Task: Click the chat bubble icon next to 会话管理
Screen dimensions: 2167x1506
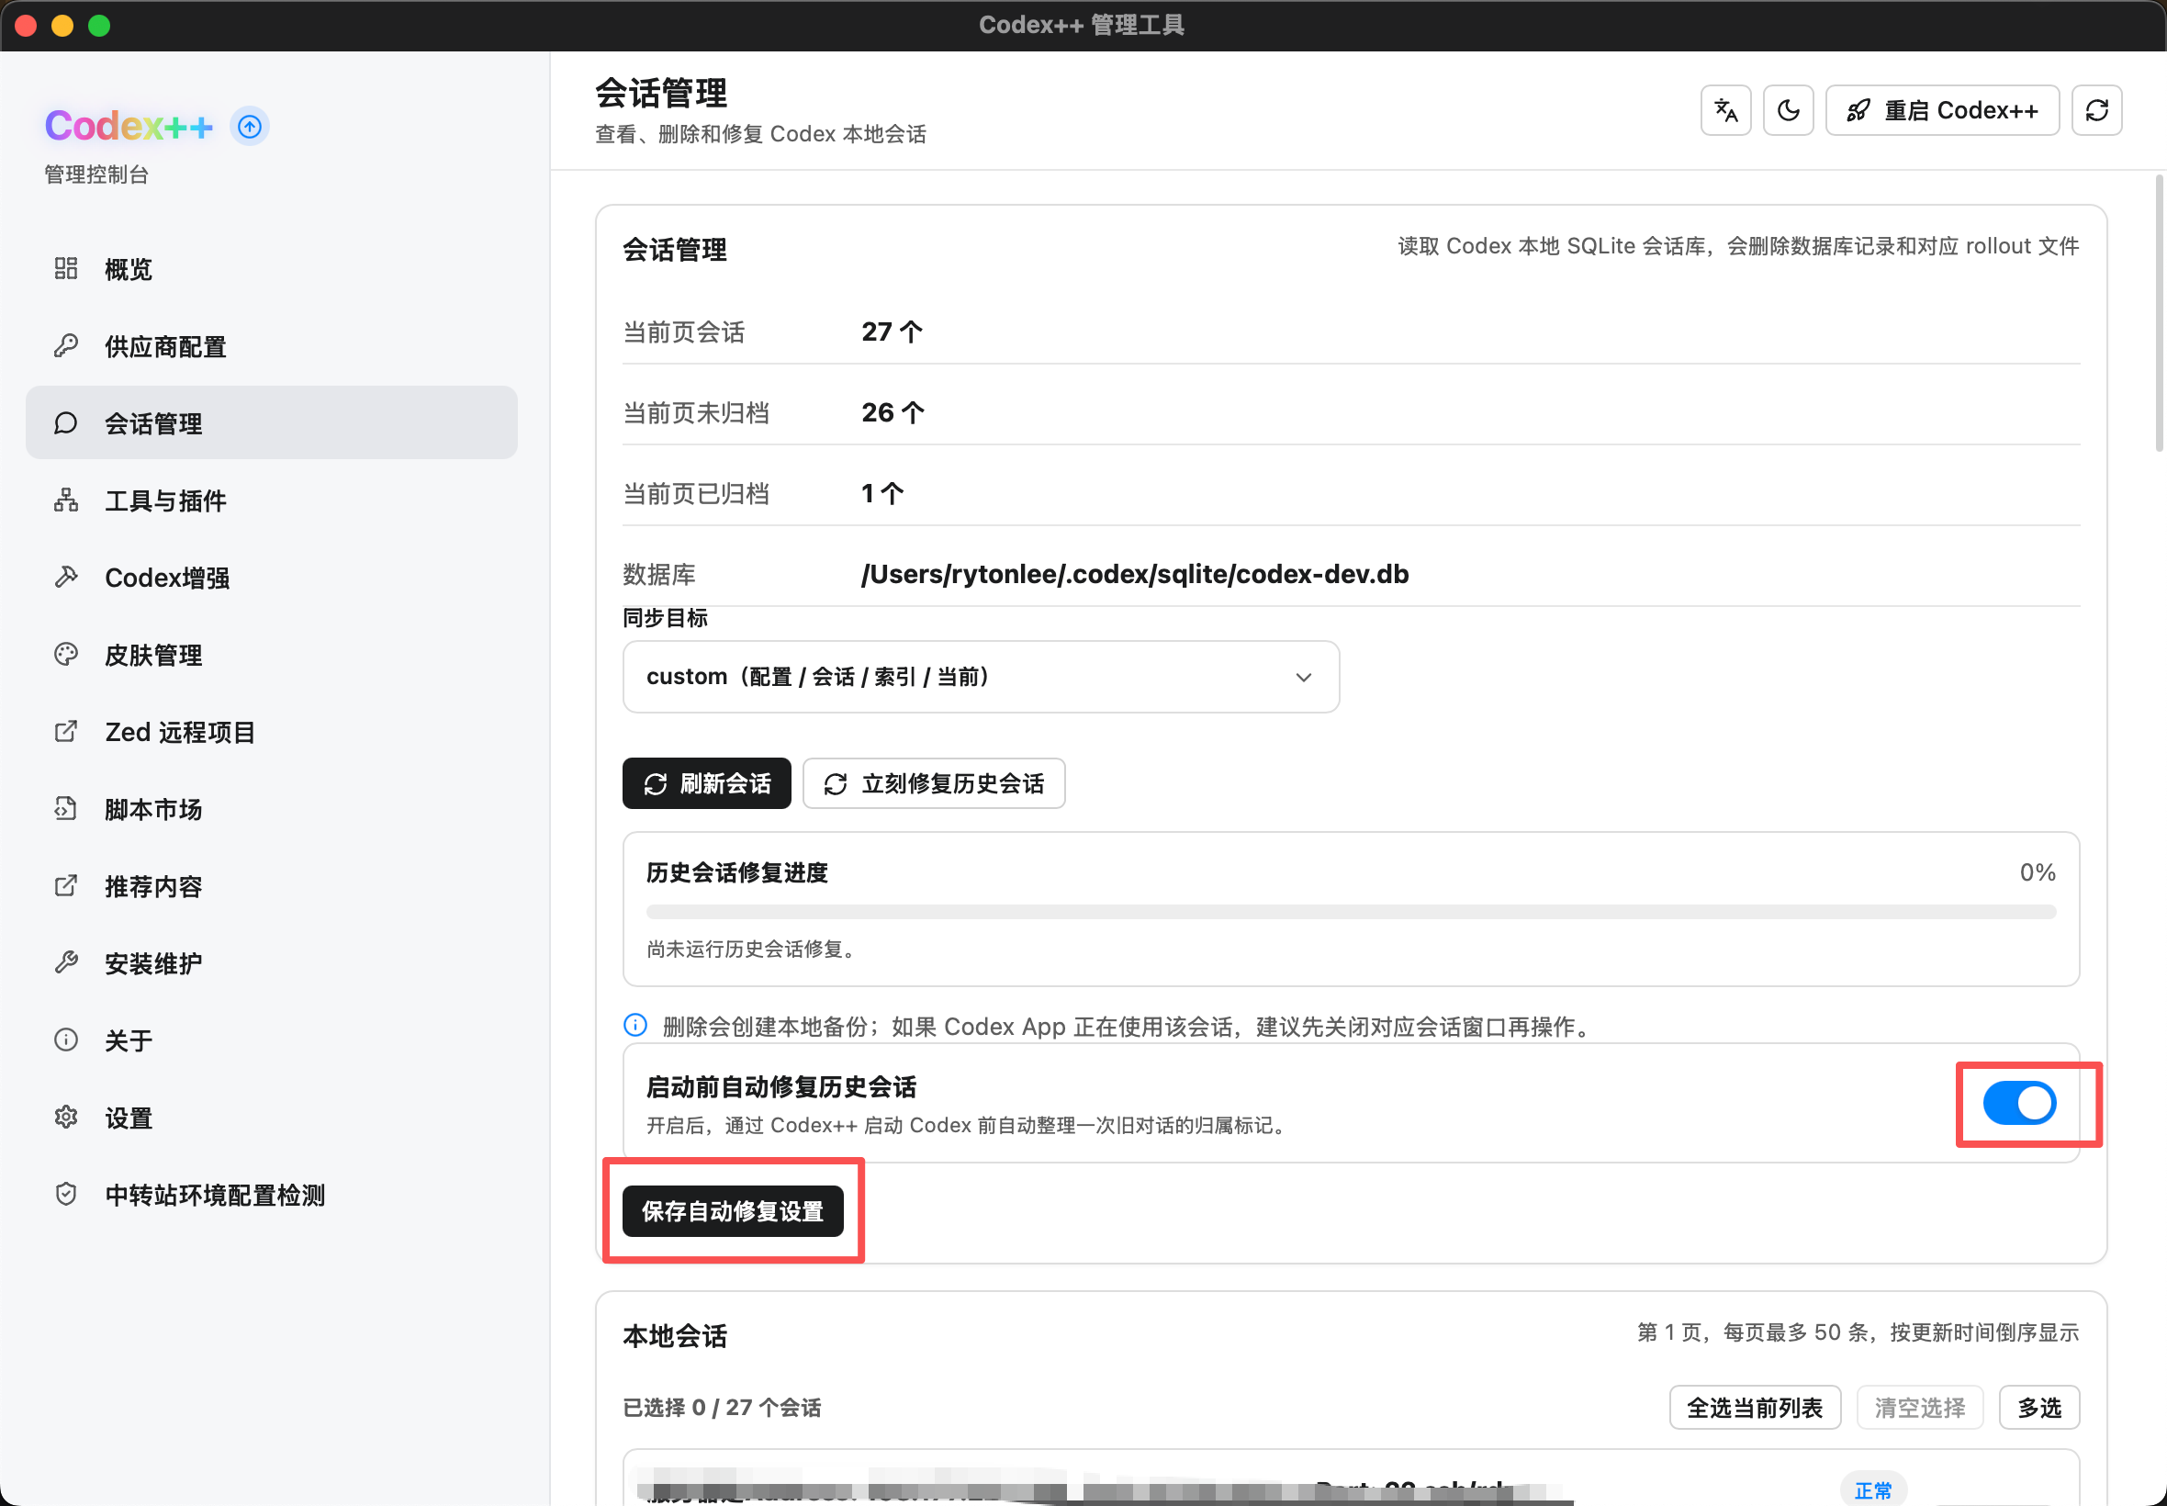Action: [66, 422]
